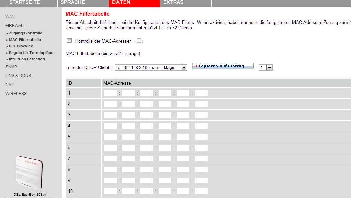
Task: Open the Liste der DHCP Clients dropdown
Action: pyautogui.click(x=184, y=67)
